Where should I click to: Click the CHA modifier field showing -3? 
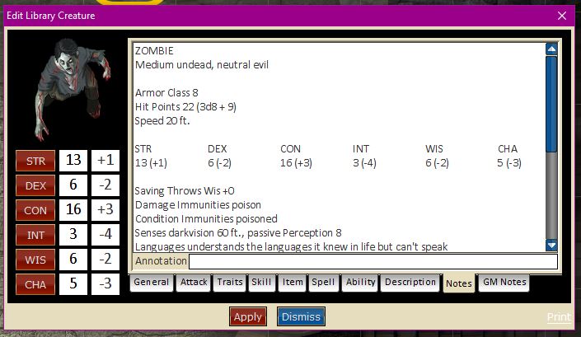[x=105, y=283]
